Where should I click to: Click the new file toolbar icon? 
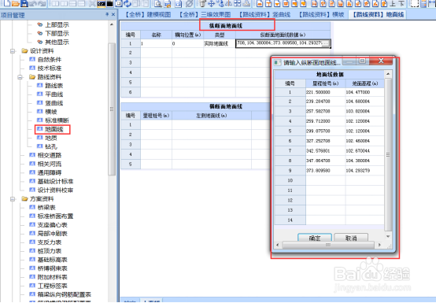pos(6,3)
